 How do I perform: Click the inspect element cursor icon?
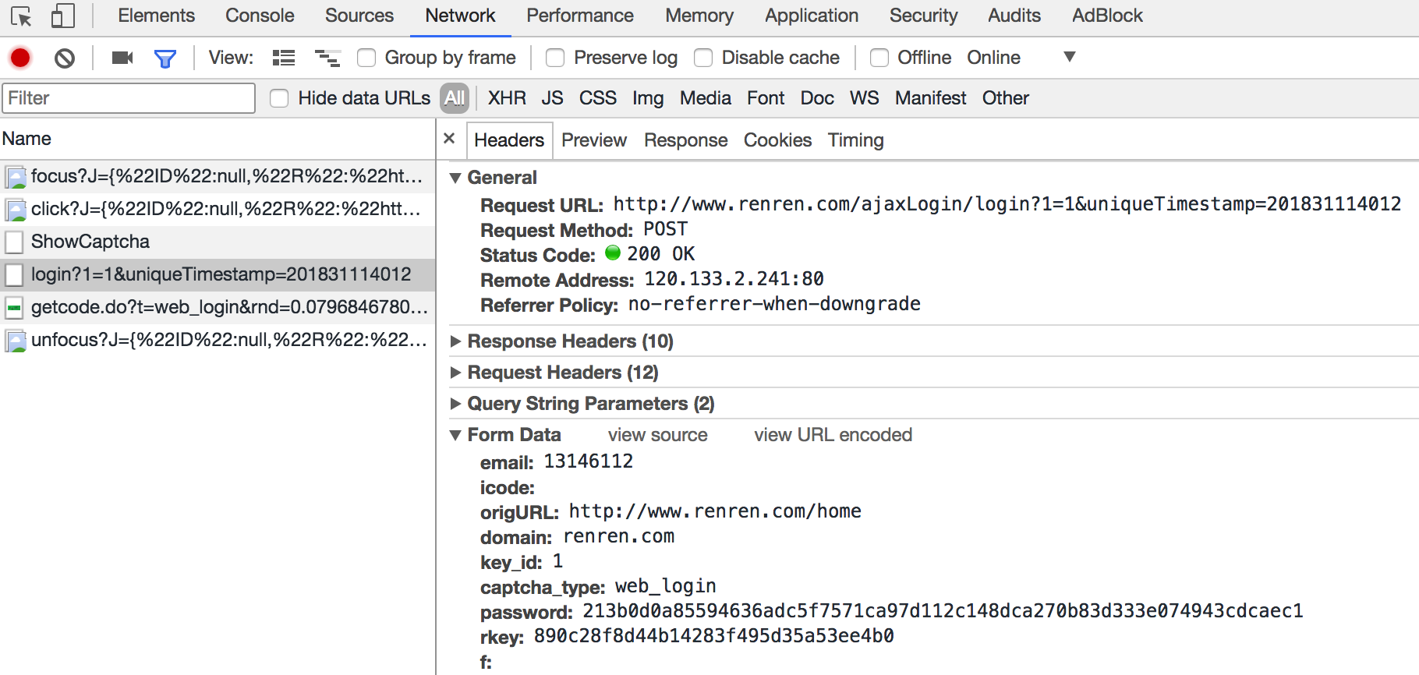click(x=21, y=16)
